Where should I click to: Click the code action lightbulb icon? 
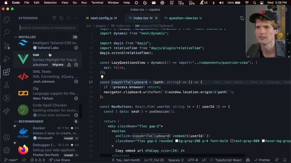[102, 77]
